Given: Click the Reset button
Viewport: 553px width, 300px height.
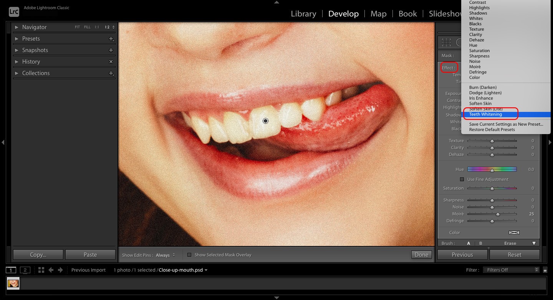Looking at the screenshot, I should [514, 254].
